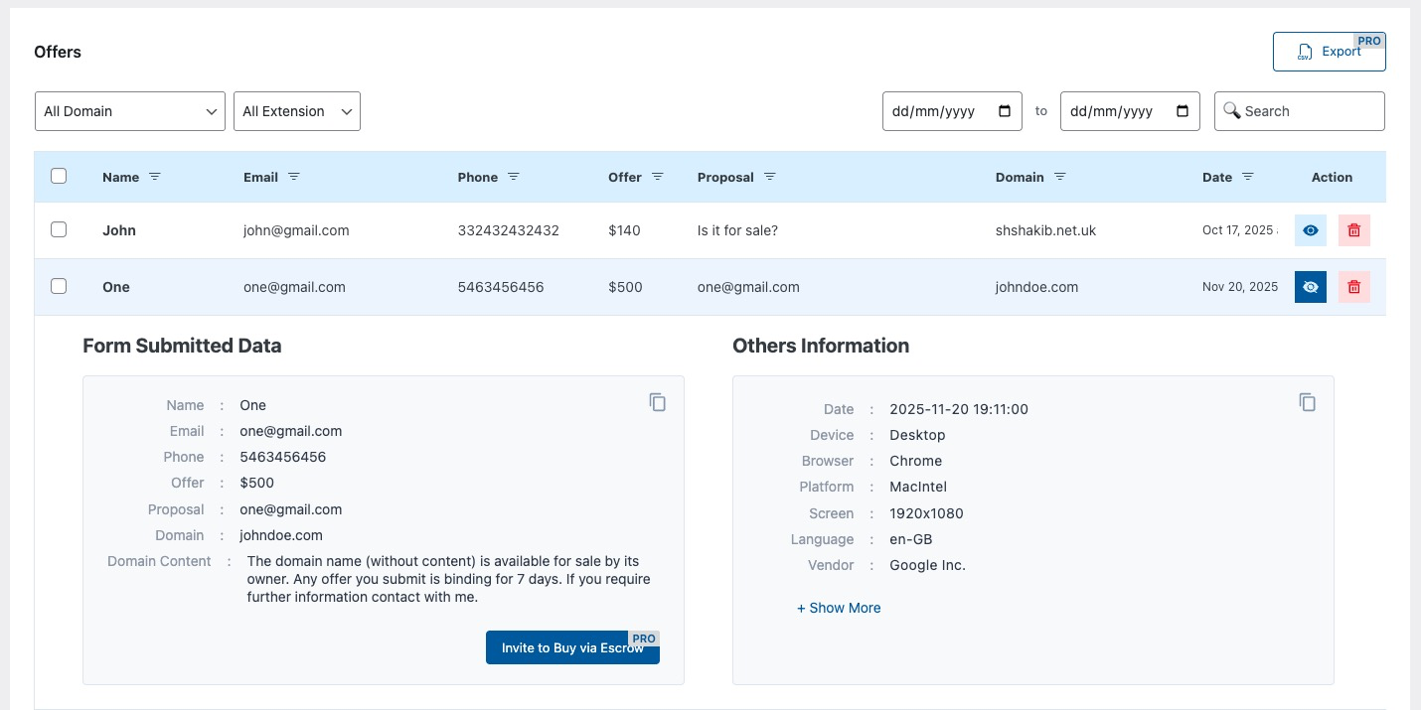Sort the table by the Date column icon
Image resolution: width=1421 pixels, height=710 pixels.
1247,177
